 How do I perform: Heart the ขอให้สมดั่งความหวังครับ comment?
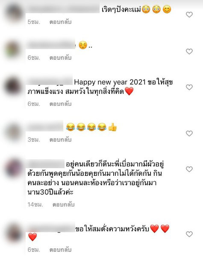point(189,234)
